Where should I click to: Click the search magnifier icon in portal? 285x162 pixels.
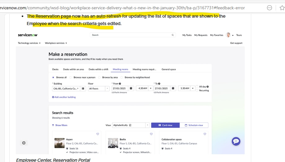pos(173,35)
